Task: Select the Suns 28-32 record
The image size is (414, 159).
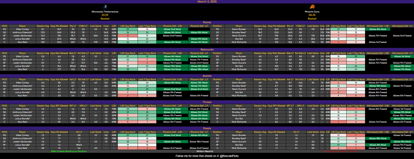Action: (x=312, y=15)
